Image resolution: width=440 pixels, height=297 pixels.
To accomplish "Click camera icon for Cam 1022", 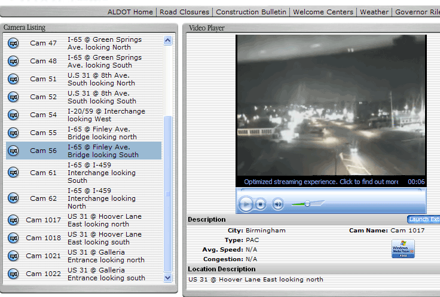I will click(x=13, y=274).
